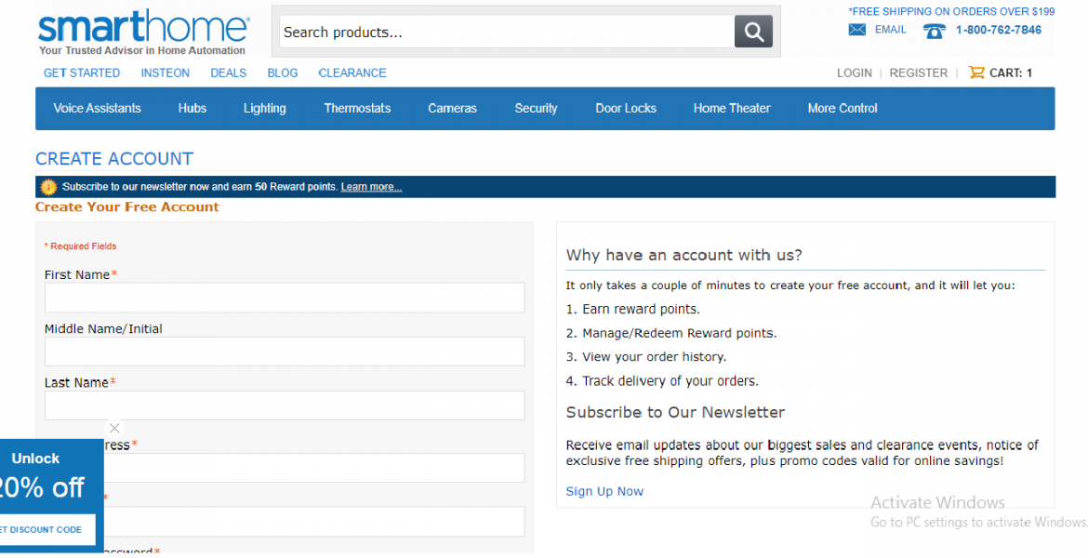Expand the More Control menu
Image resolution: width=1088 pixels, height=558 pixels.
(842, 109)
